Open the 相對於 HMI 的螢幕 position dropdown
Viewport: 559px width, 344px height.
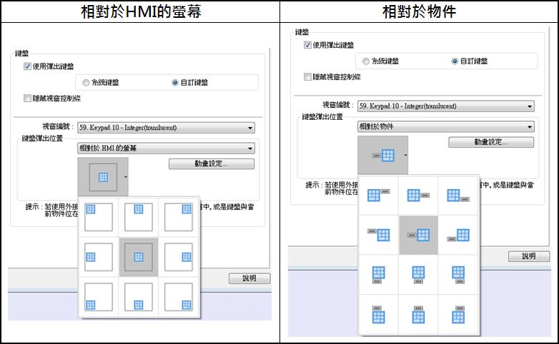(x=166, y=148)
